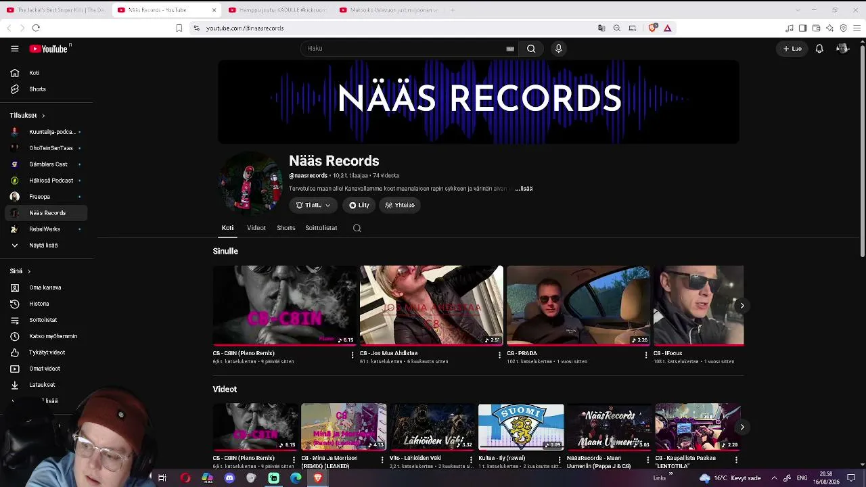Show next videos in Videot row
The width and height of the screenshot is (866, 487).
(x=742, y=427)
